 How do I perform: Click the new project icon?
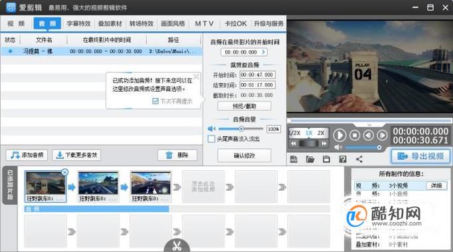coord(294,159)
